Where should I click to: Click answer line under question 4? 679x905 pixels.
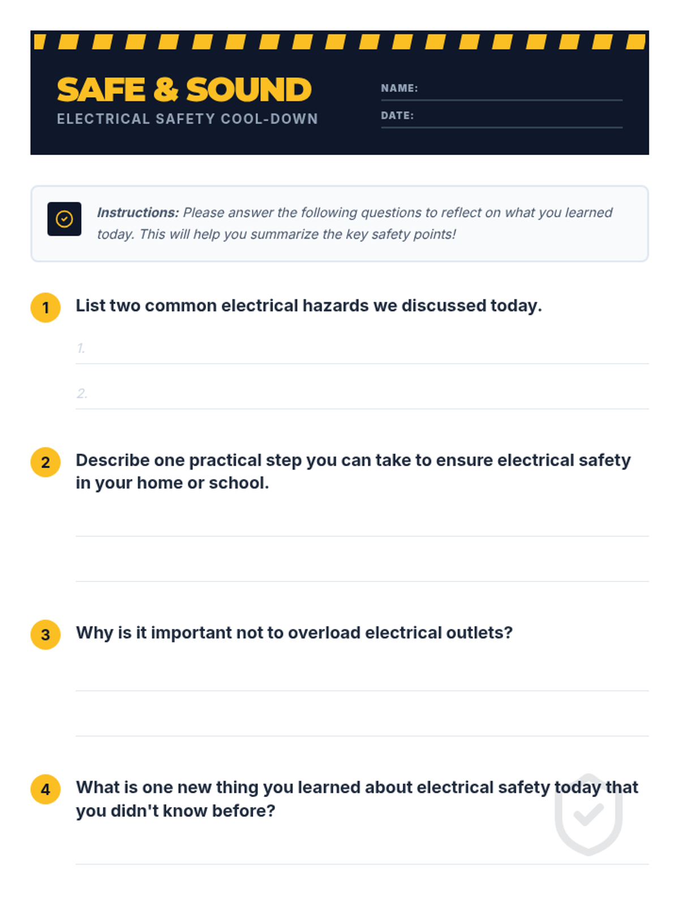click(x=362, y=850)
